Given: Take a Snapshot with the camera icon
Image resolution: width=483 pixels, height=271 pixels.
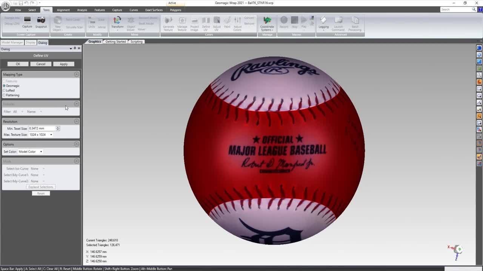Looking at the screenshot, I should tap(41, 22).
